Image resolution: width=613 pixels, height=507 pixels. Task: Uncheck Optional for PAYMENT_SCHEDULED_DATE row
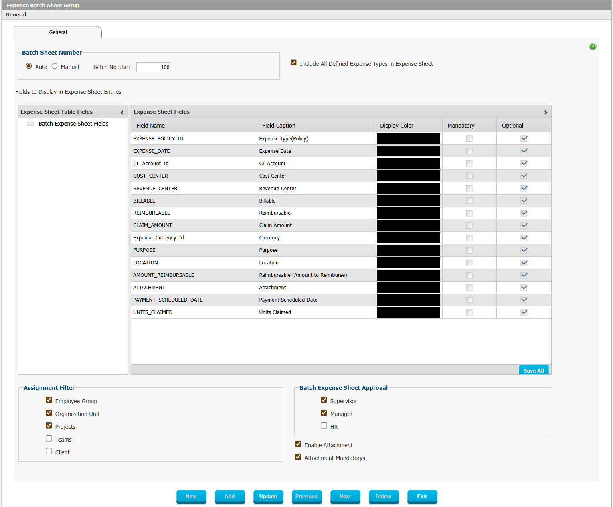click(x=524, y=300)
